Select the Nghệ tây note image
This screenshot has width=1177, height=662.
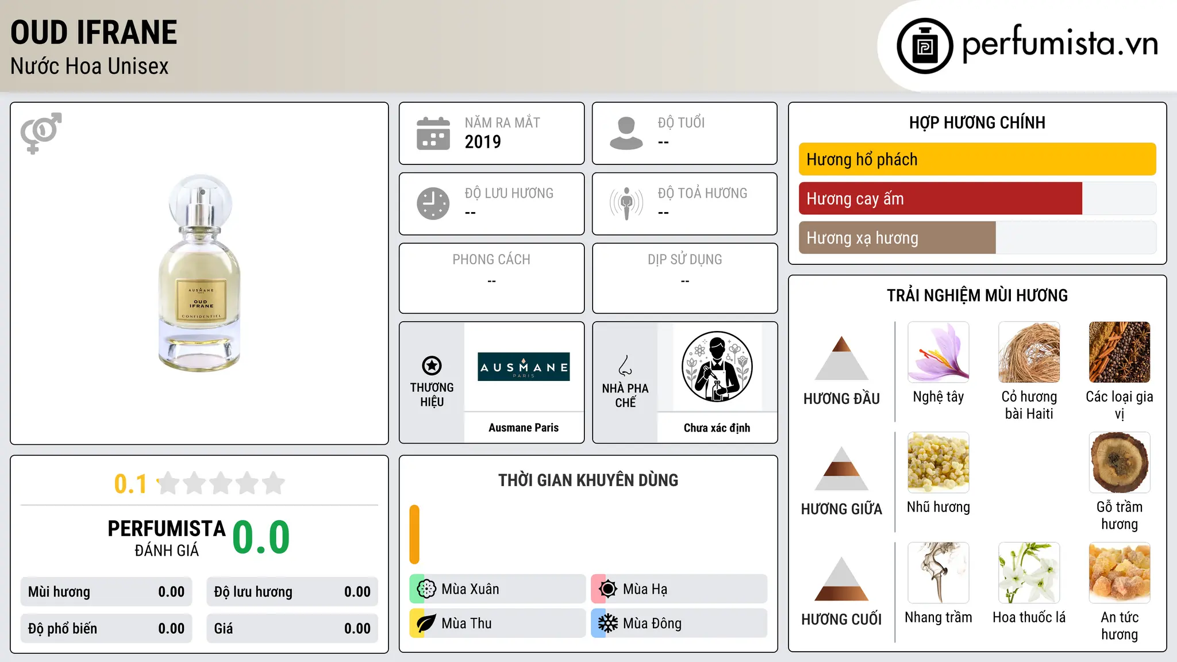click(938, 352)
